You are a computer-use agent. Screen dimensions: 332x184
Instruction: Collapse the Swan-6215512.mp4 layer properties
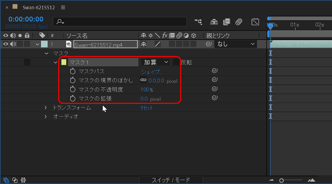(x=37, y=44)
